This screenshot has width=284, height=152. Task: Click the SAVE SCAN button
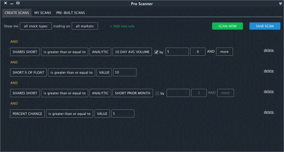(x=265, y=26)
